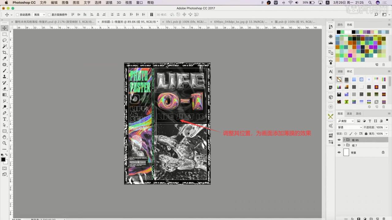Screen dimensions: 392x220
Task: Open the 滤镜 menu
Action: coord(109,2)
